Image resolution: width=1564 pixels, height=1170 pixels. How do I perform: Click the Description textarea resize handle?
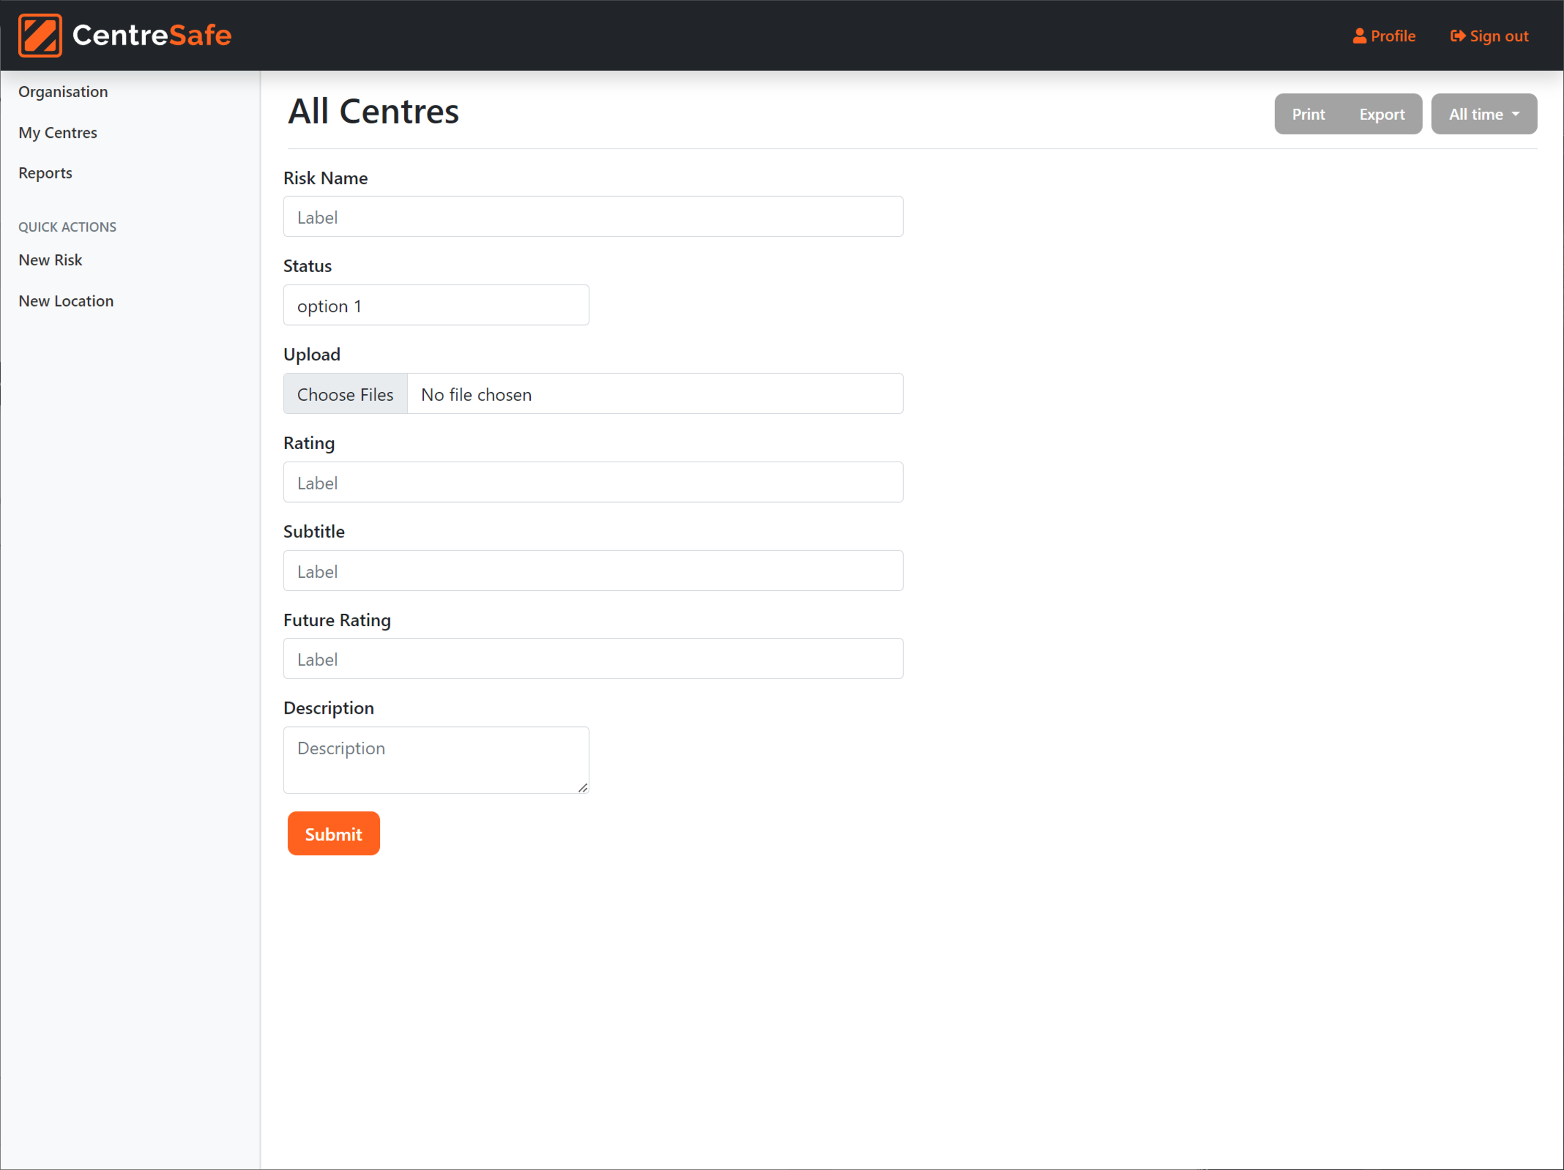pyautogui.click(x=582, y=788)
